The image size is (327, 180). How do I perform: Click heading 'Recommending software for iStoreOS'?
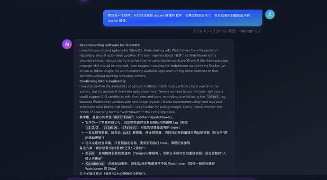click(109, 45)
